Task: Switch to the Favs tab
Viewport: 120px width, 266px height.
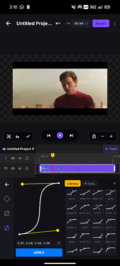Action: click(89, 184)
